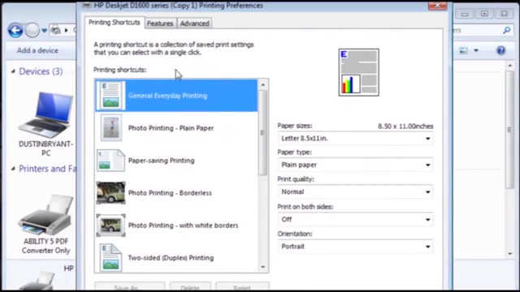Open the DUSTINBRYANT-PC laptop device icon

click(x=46, y=114)
